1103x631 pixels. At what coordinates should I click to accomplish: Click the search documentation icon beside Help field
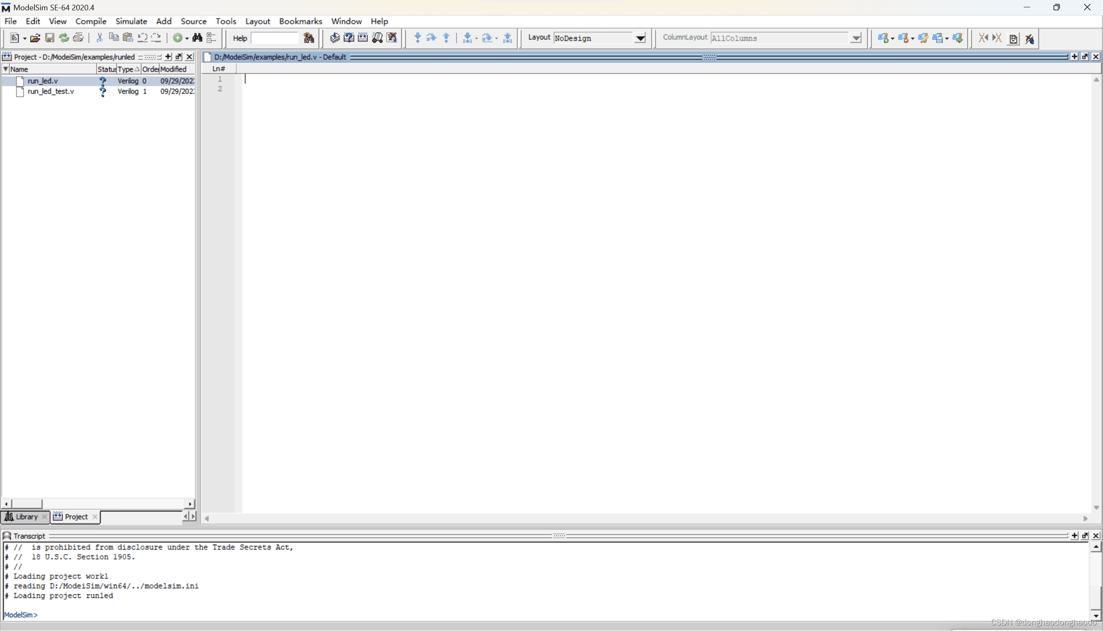coord(309,38)
